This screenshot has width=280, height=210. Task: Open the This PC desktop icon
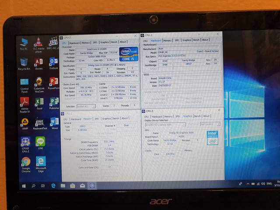click(x=24, y=44)
